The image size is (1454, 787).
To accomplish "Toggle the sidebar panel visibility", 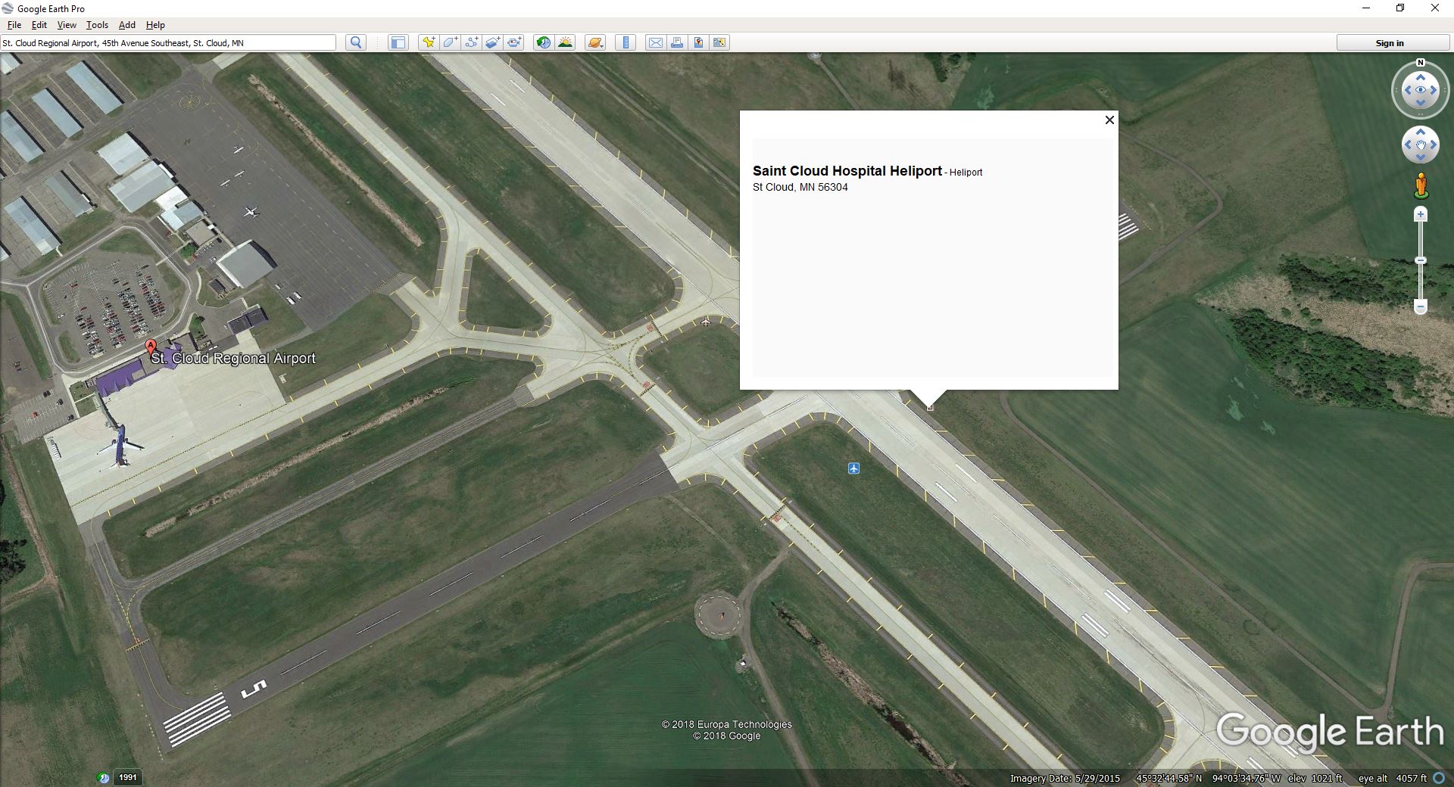I will [398, 42].
